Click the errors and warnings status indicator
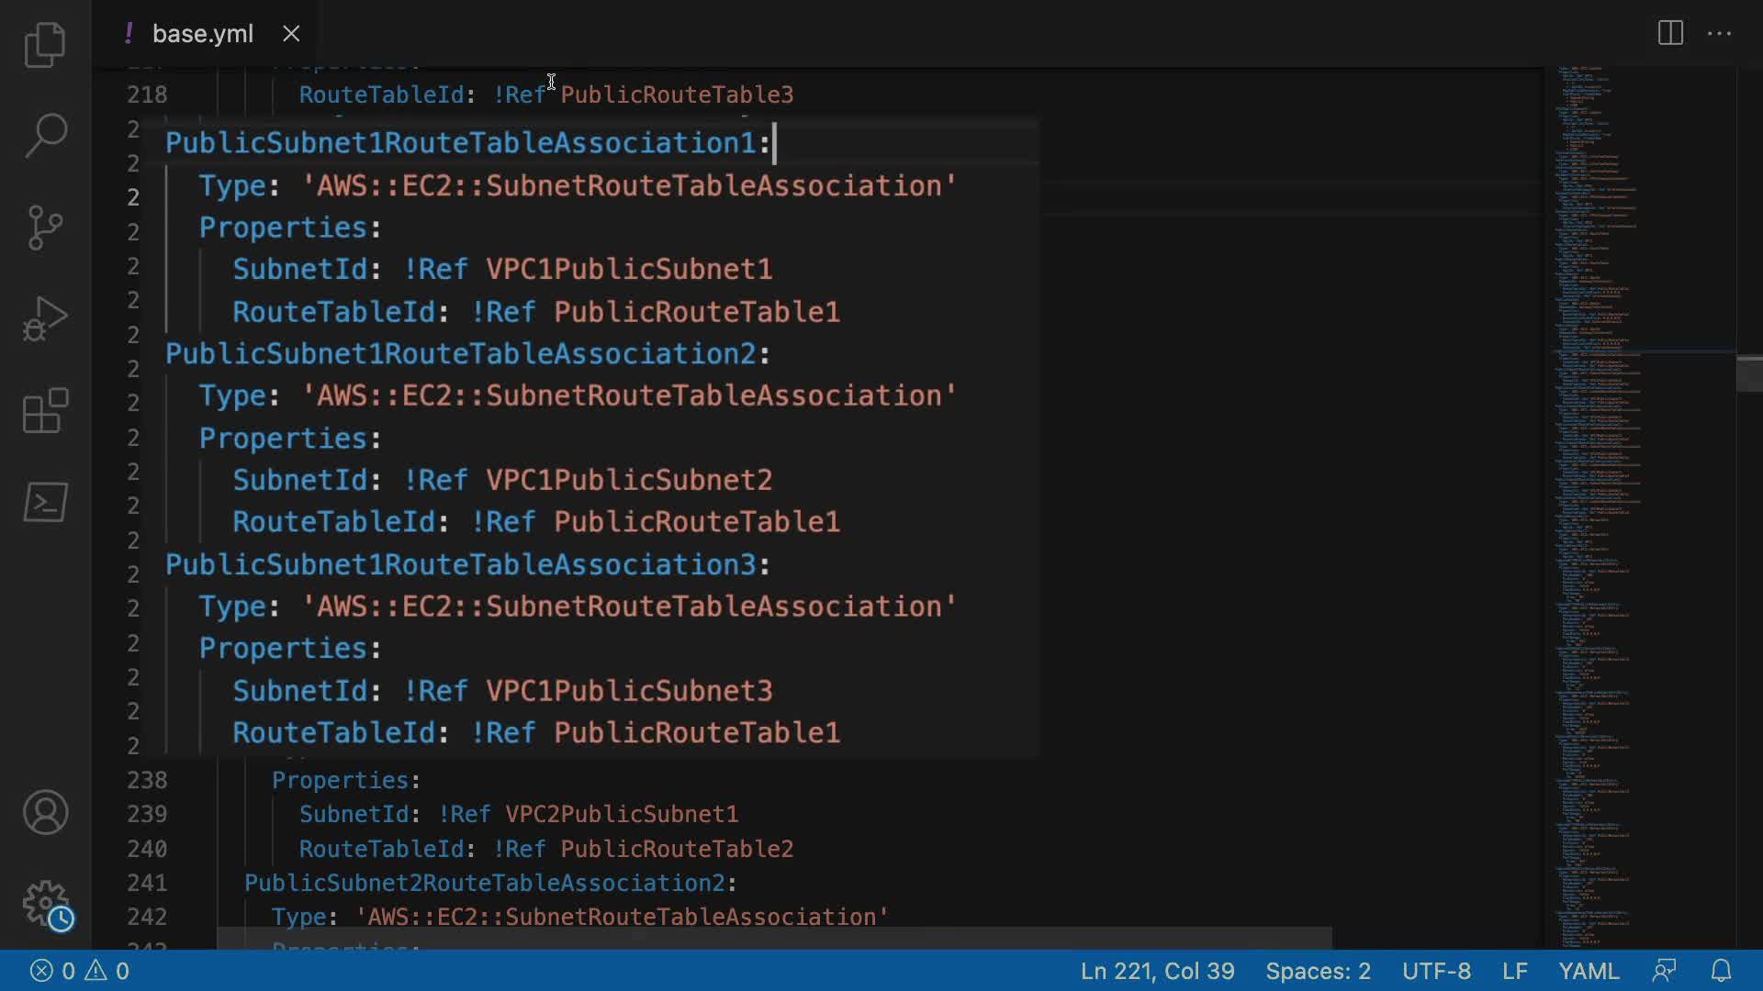Screen dimensions: 1763x991 pyautogui.click(x=80, y=971)
